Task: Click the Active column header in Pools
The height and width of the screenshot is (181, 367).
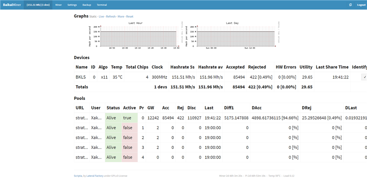Action: click(129, 108)
